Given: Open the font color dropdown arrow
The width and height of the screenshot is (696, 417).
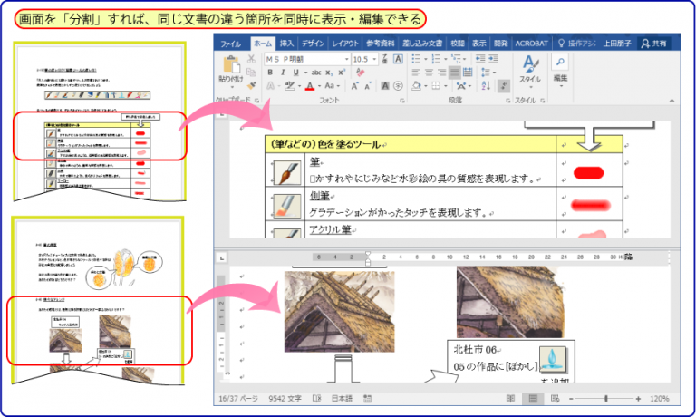Looking at the screenshot, I should pos(319,86).
